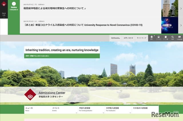Click the arrow next to the COVID-19 thumbnail
183x121 pixels.
[181, 25]
